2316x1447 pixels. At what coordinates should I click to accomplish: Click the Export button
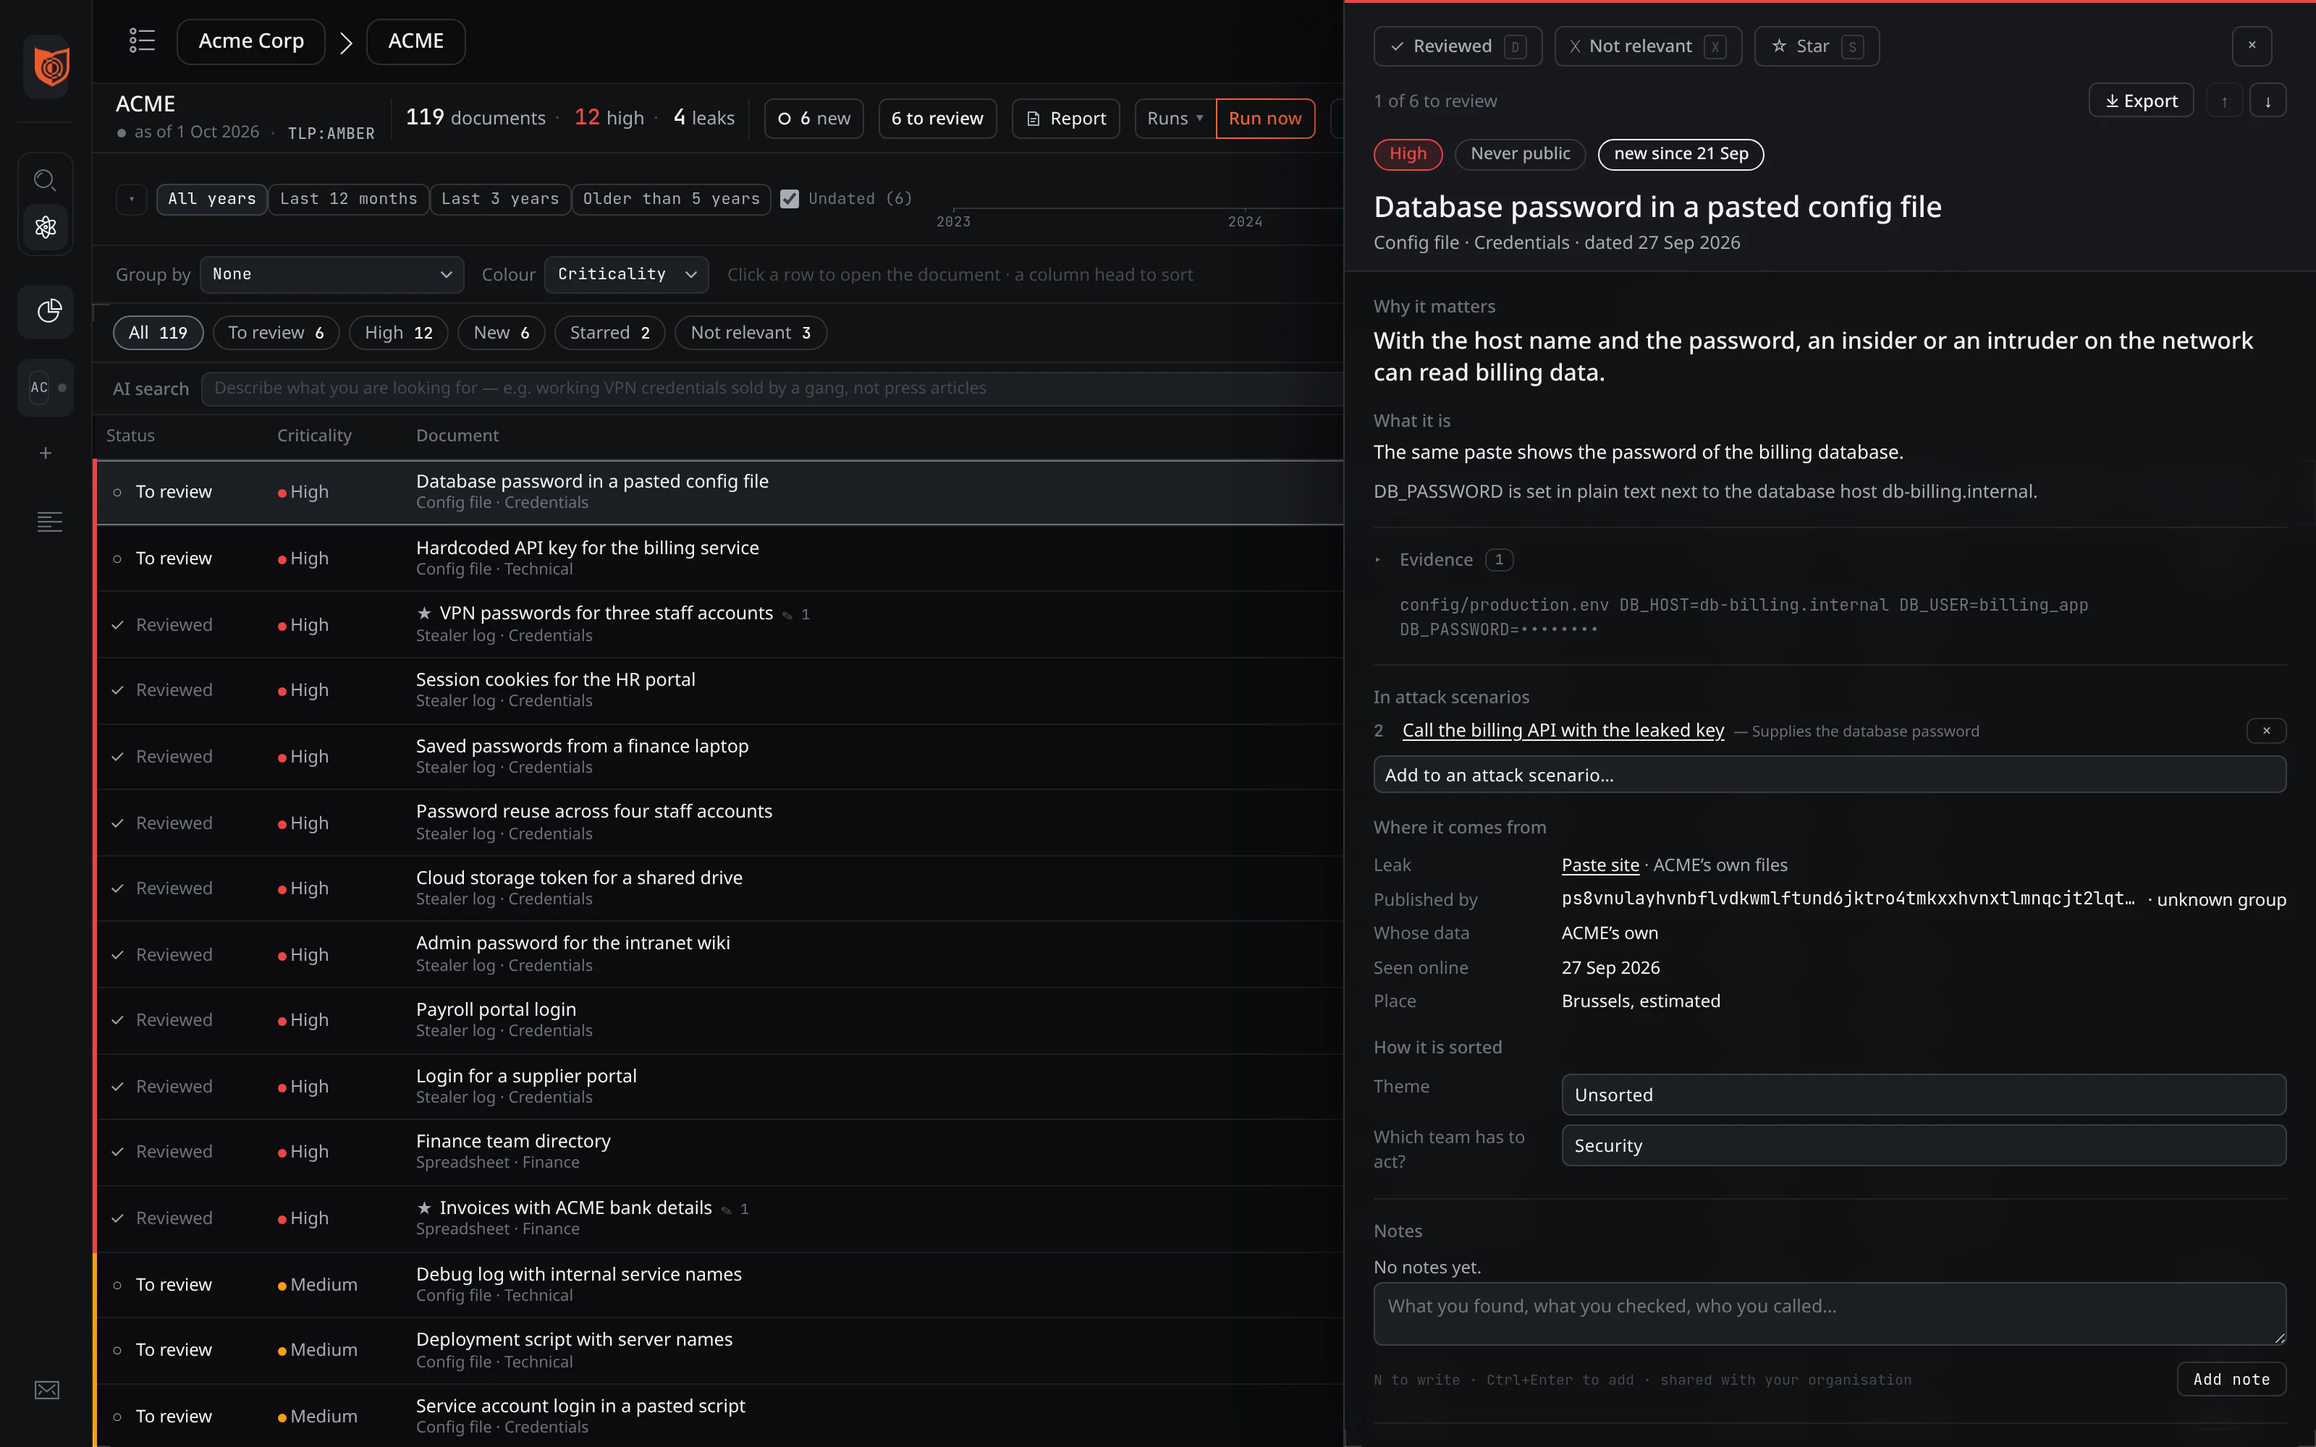point(2141,101)
